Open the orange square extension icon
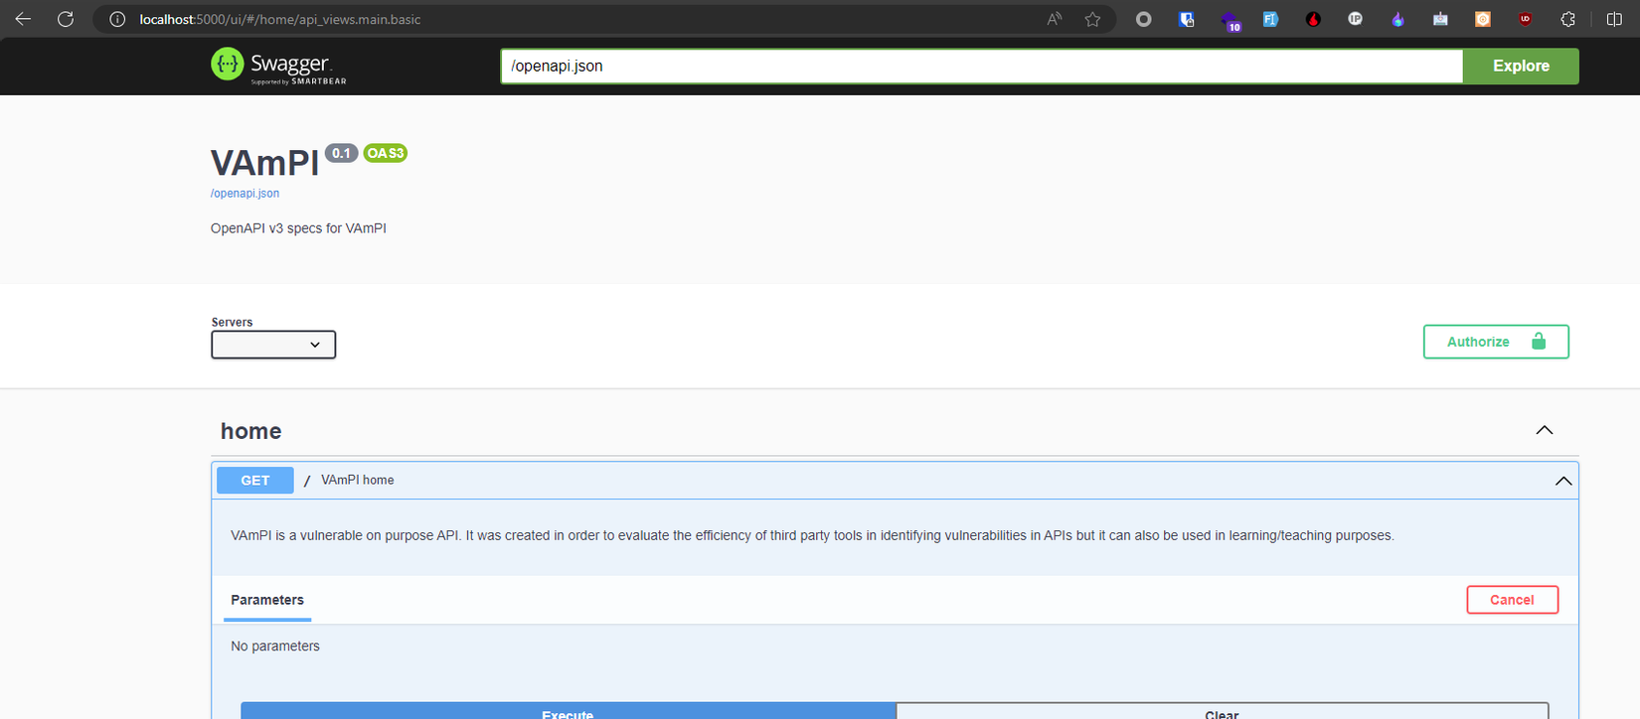This screenshot has width=1640, height=719. [1483, 19]
